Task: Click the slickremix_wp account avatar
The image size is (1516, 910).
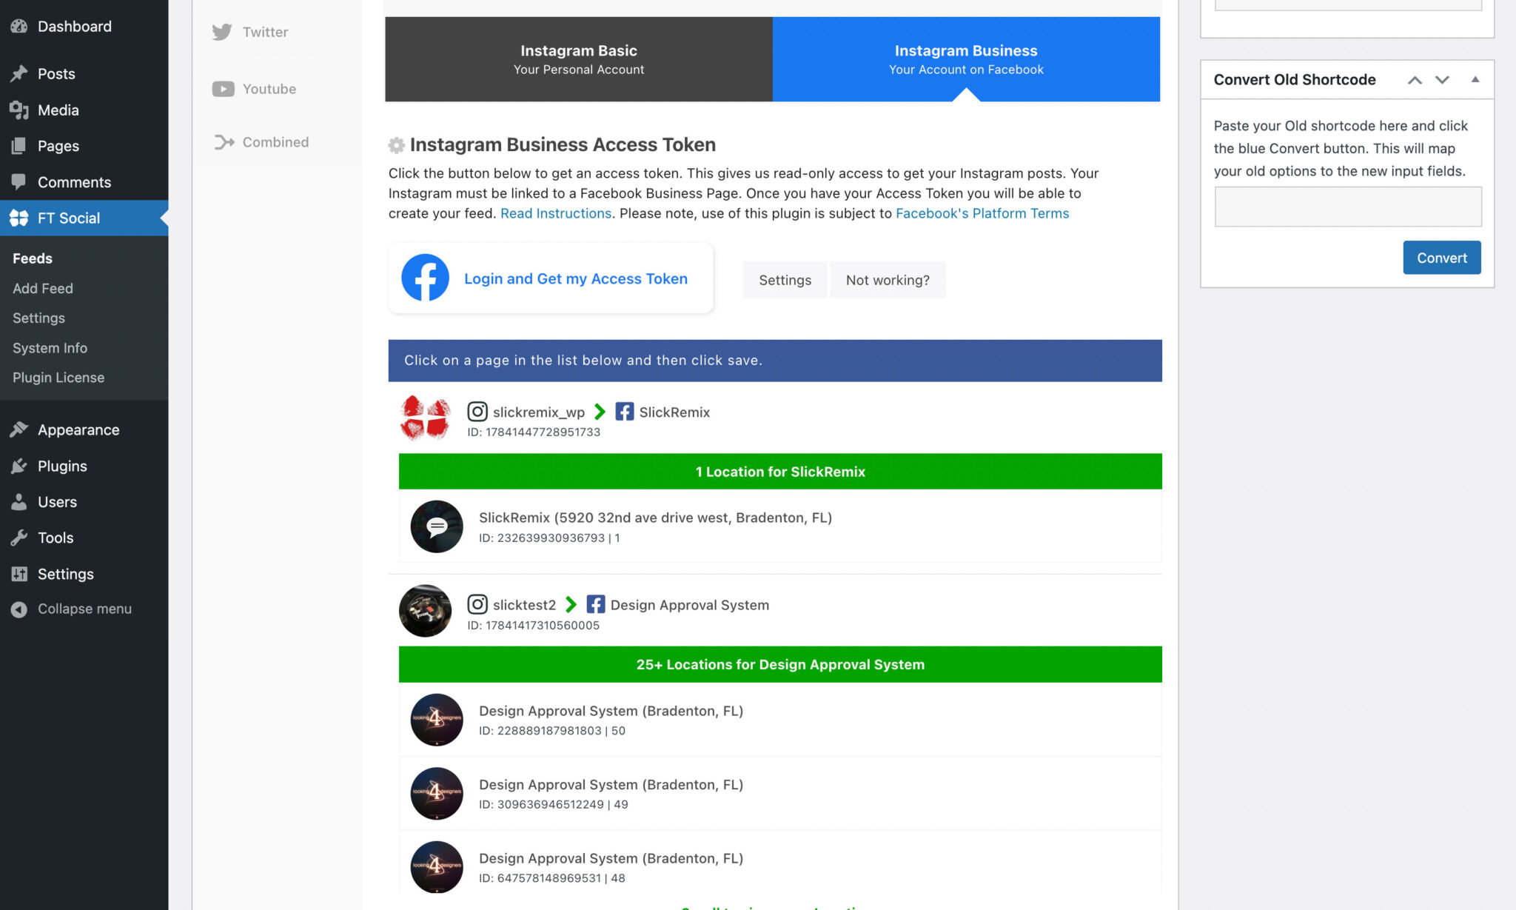Action: 425,417
